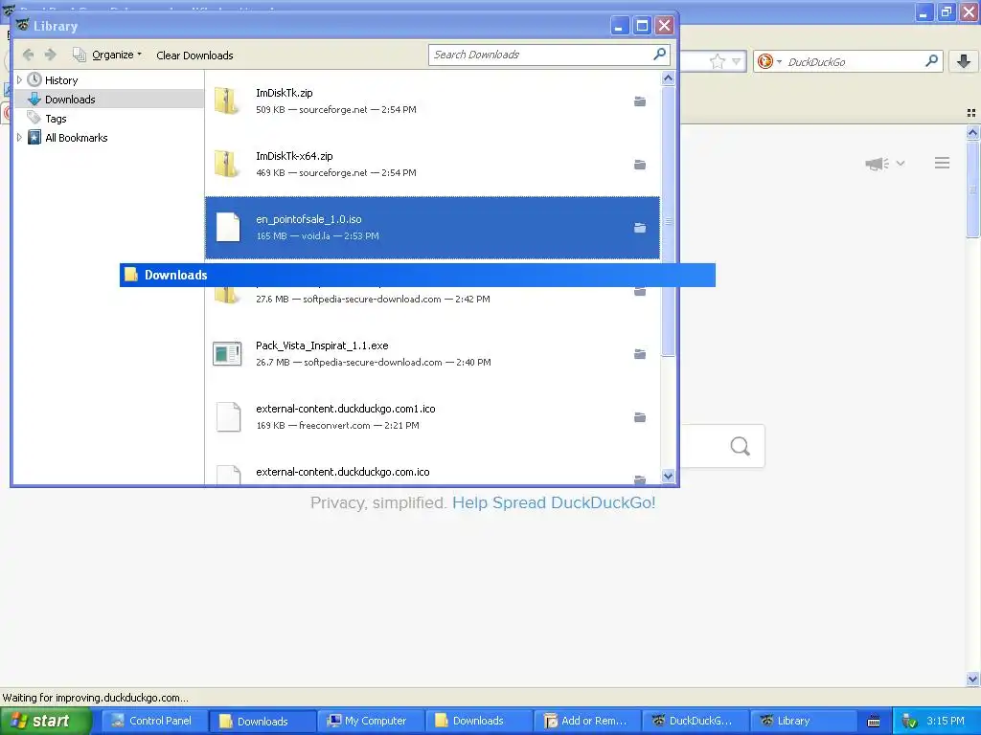Switch to DuckDuckGo browser taskbar item

[x=694, y=721]
